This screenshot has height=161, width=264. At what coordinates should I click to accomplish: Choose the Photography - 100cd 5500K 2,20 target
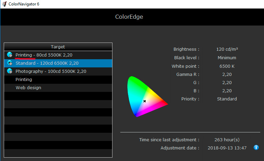pyautogui.click(x=51, y=71)
